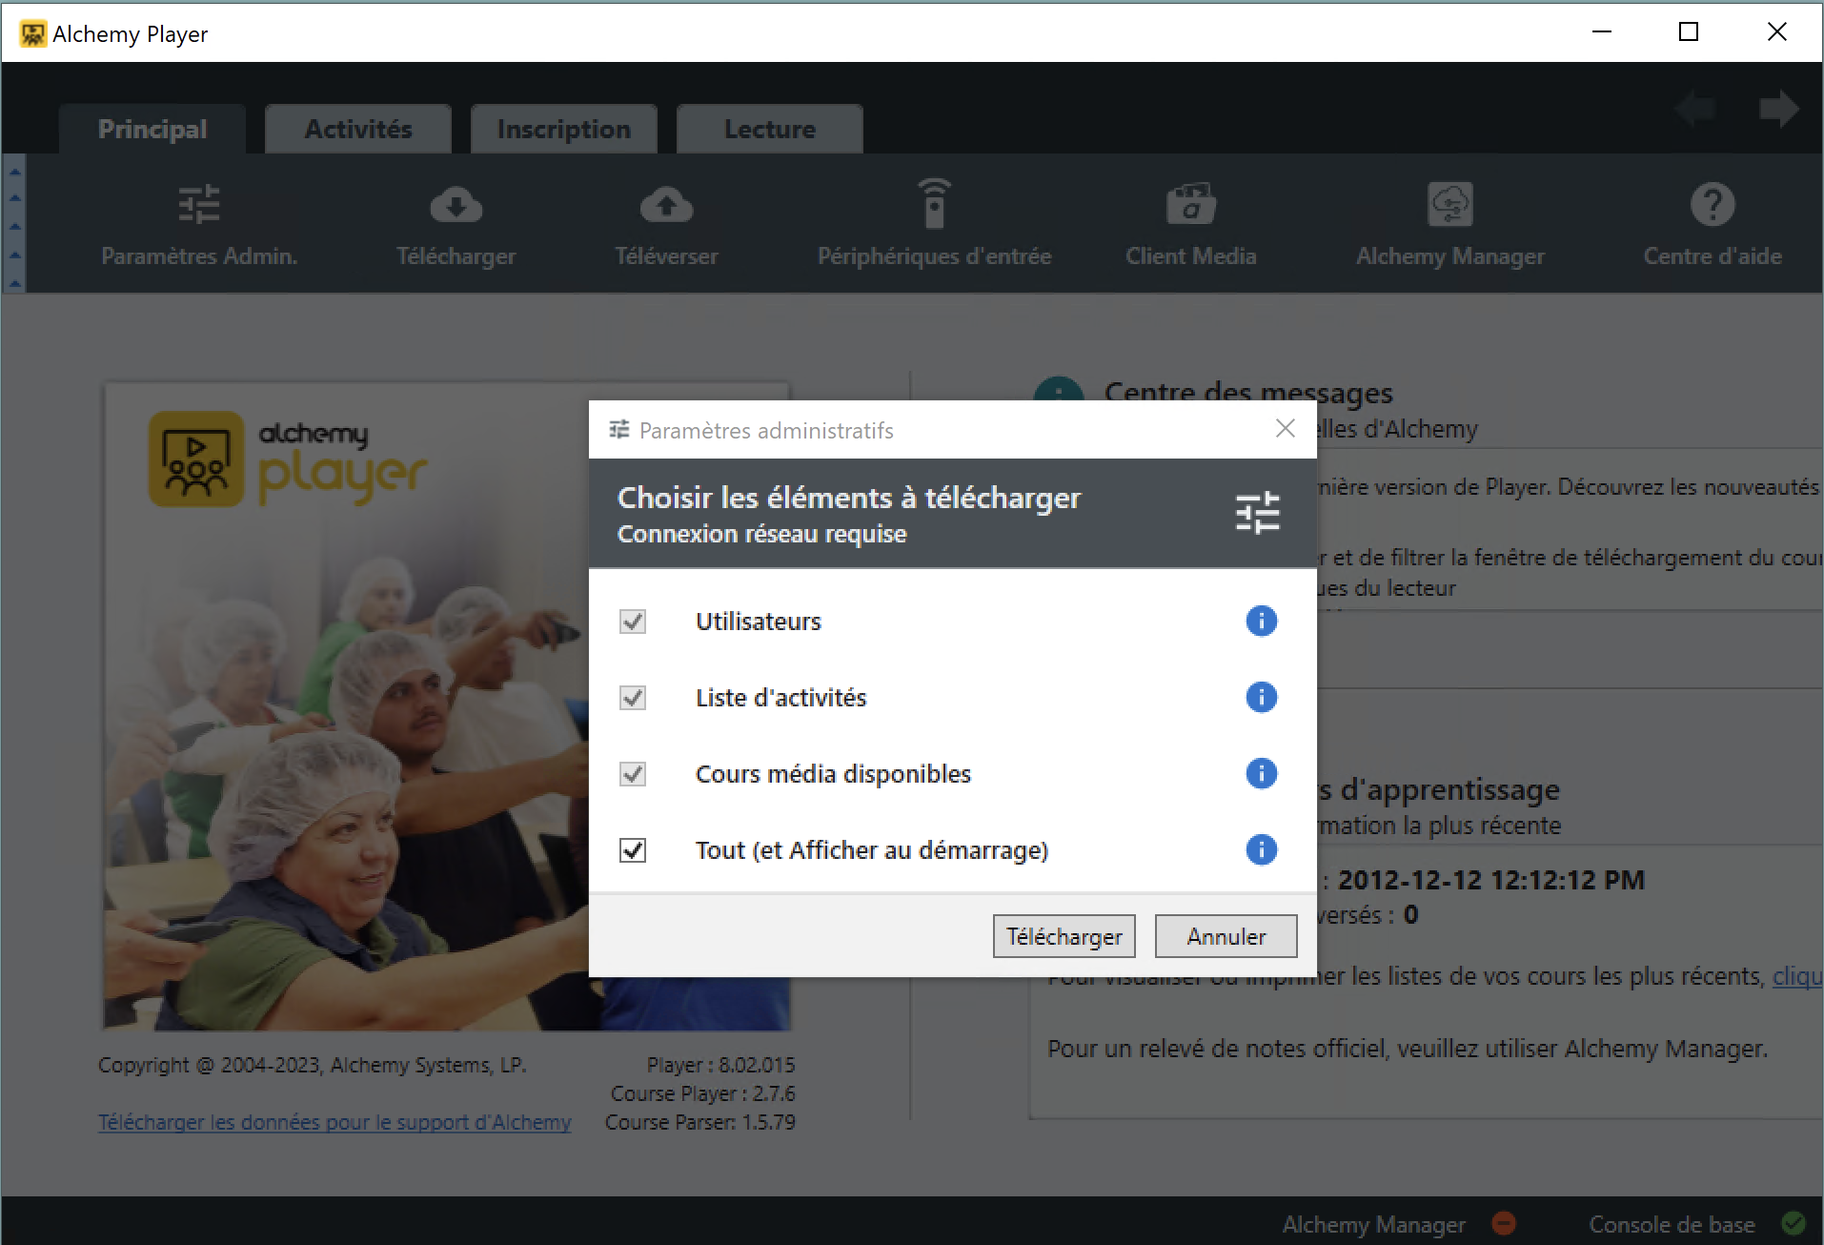Click the Télécharger cloud download icon

click(456, 205)
